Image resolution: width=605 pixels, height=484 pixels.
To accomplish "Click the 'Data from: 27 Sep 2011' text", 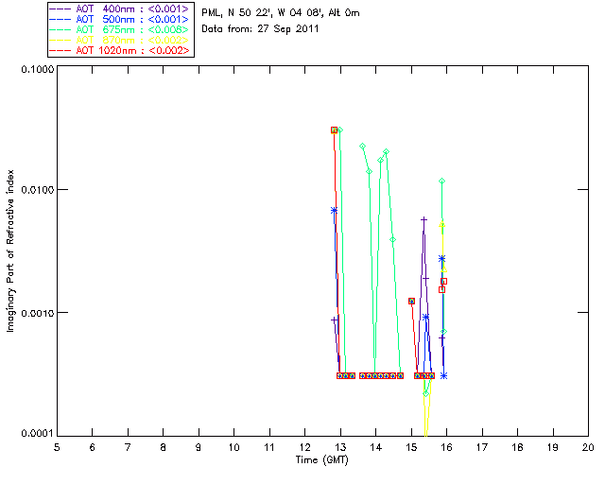I will click(260, 29).
